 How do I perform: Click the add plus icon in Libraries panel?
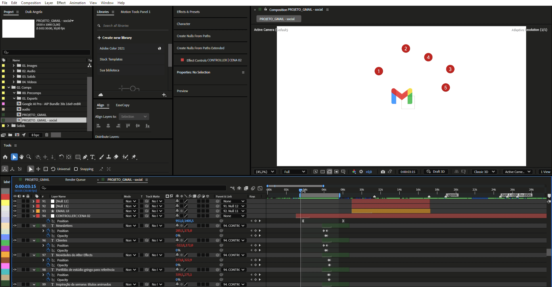[164, 95]
